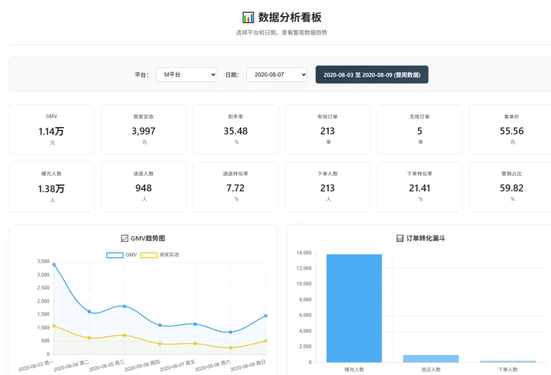Click the line chart icon beside GMV趋势图

pos(124,238)
